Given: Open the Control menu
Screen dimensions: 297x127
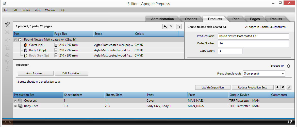Looking at the screenshot, I should tap(26, 10).
